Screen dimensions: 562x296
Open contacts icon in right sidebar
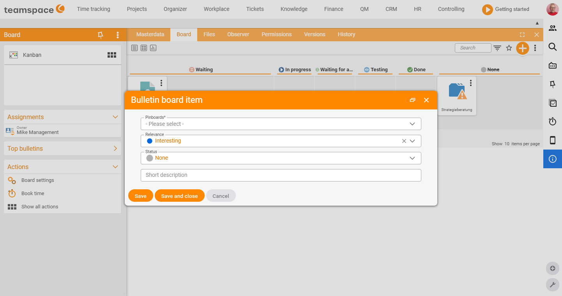553,28
